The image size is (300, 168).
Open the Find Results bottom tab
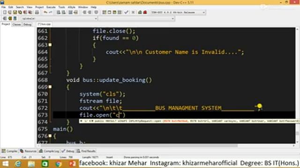coord(86,151)
